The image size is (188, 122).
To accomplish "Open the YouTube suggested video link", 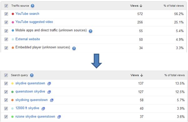I will 34,22.
